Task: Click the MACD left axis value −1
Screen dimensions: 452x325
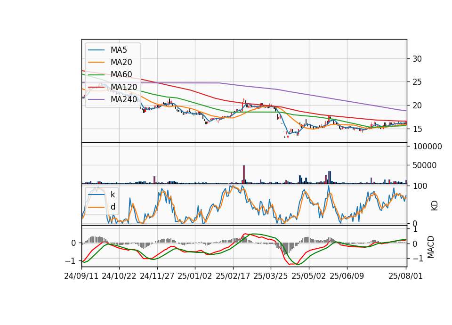Action: click(x=70, y=260)
